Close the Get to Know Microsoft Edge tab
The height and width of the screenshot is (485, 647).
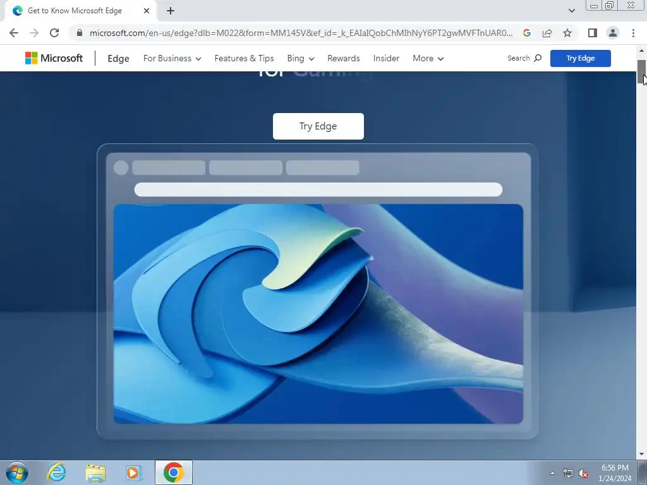[x=147, y=11]
